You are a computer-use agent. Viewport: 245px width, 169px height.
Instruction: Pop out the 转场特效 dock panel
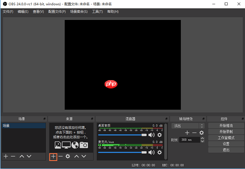pyautogui.click(x=204, y=119)
